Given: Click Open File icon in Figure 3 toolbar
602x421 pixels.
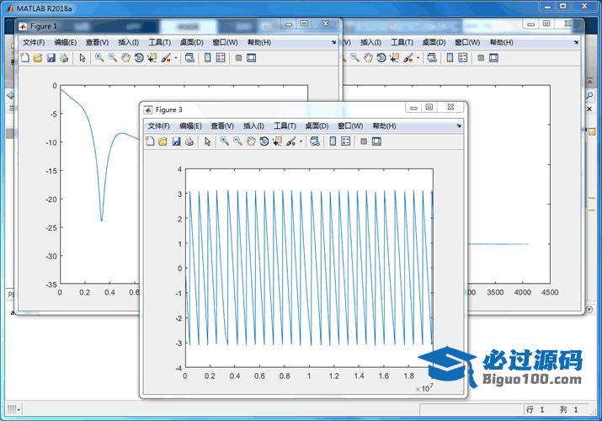Looking at the screenshot, I should click(163, 141).
